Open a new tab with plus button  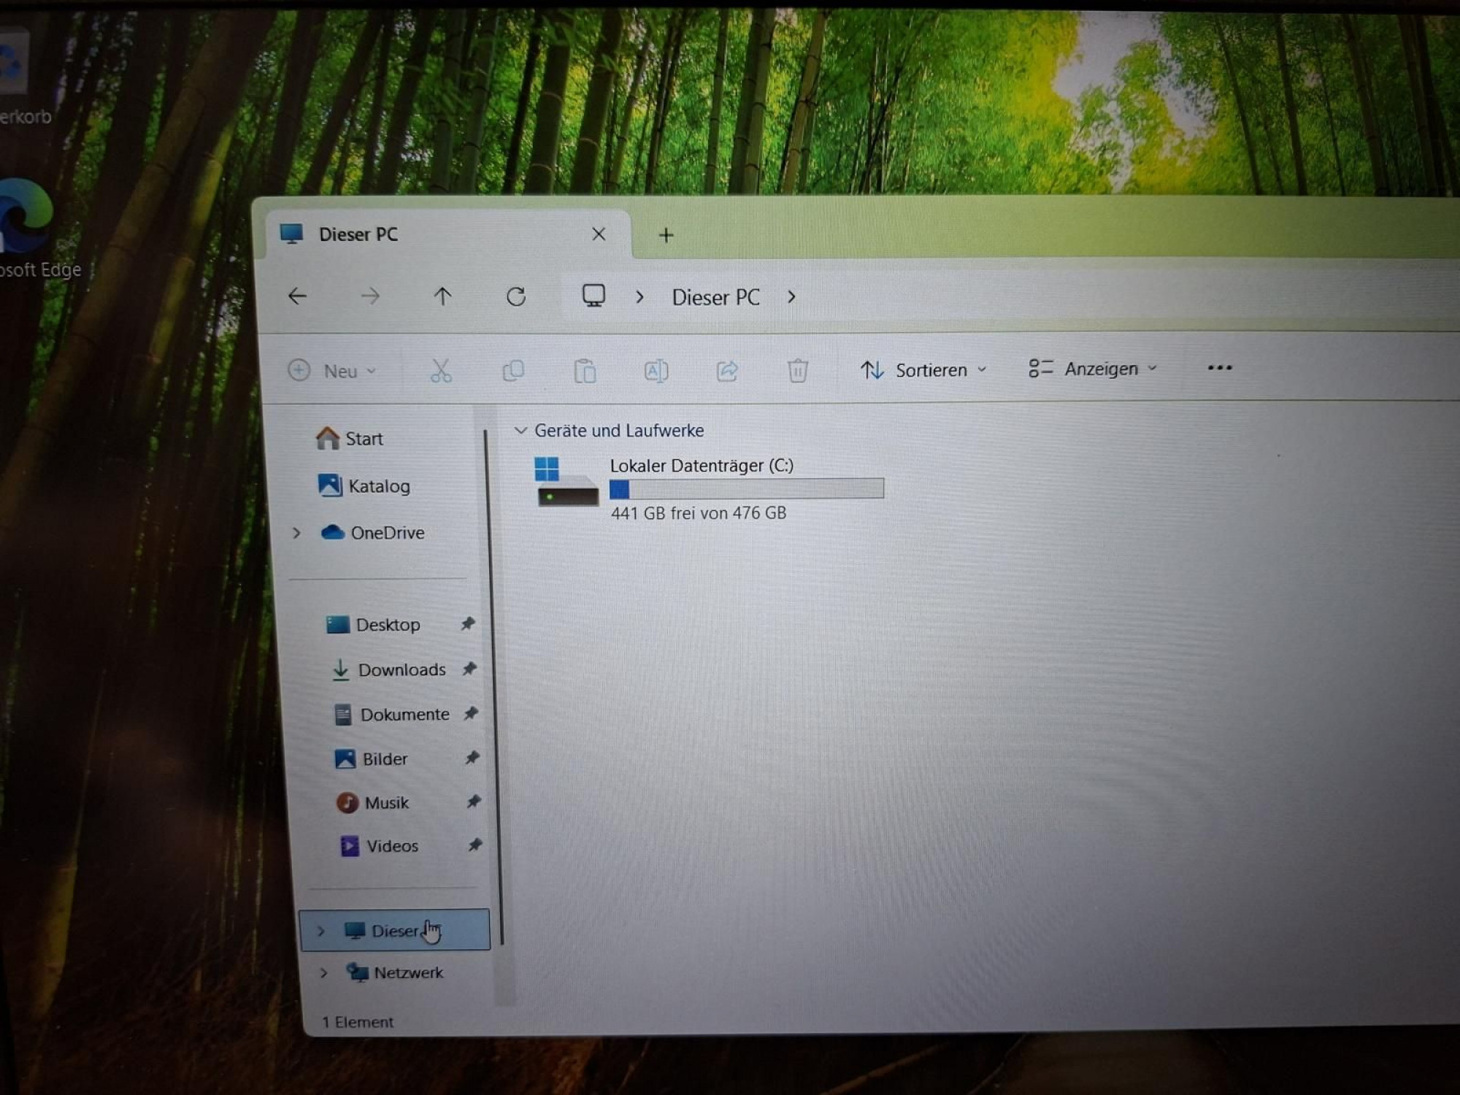tap(666, 235)
